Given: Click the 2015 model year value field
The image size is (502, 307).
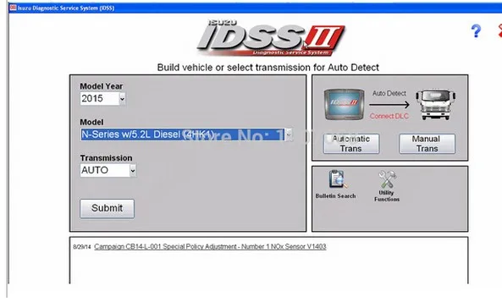Looking at the screenshot, I should coord(100,99).
